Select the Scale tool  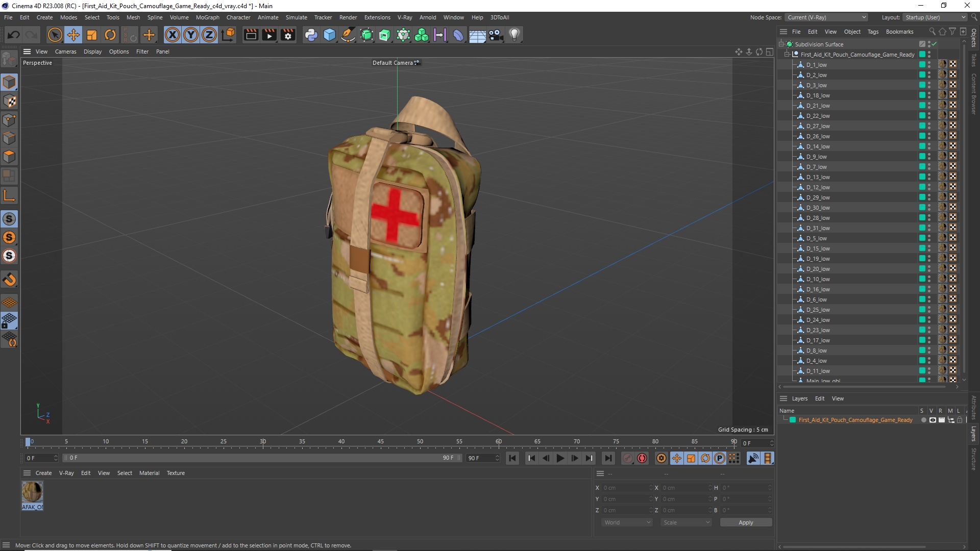[92, 35]
